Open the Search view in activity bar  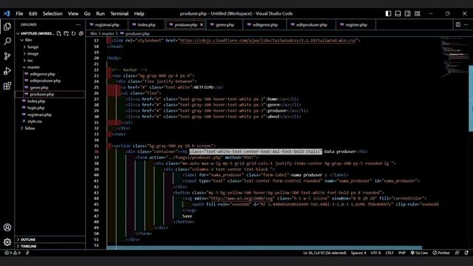[x=7, y=41]
